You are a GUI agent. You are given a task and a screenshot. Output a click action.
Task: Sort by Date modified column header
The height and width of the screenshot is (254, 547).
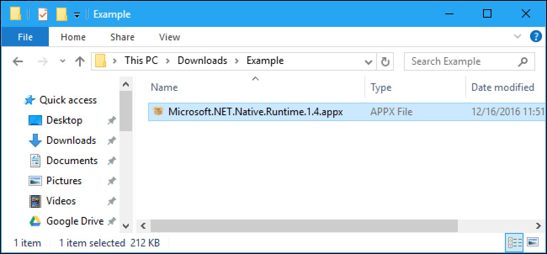(x=502, y=87)
